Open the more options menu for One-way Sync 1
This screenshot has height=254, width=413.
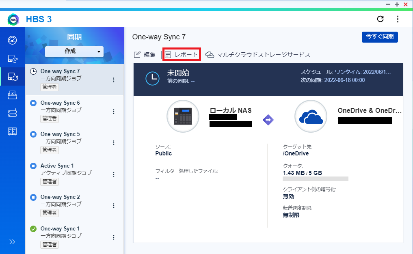114,237
